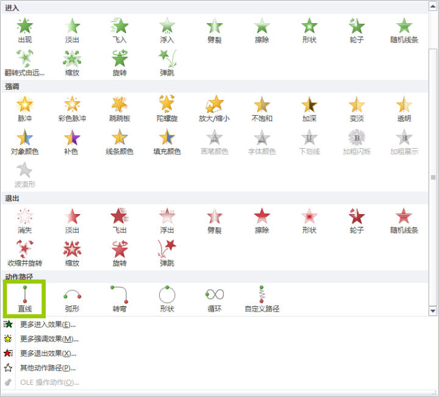This screenshot has height=397, width=439.
Task: Apply the entrance 旋转 animation
Action: coord(120,63)
